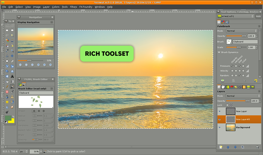
Task: Open the Layers panel menu arrow
Action: 259,91
